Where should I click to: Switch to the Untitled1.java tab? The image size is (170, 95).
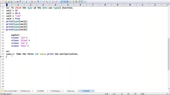point(26,91)
